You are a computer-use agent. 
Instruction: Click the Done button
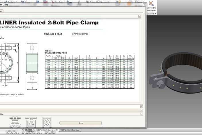pyautogui.click(x=81, y=123)
